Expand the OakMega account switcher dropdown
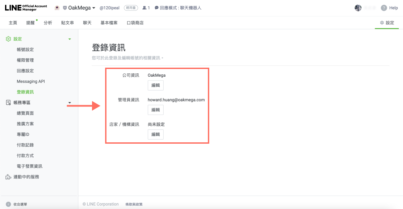Viewport: 403px width, 209px height. (x=93, y=7)
